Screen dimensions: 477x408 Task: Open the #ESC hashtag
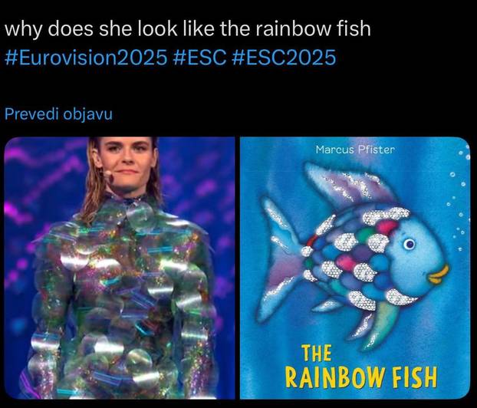pos(199,58)
